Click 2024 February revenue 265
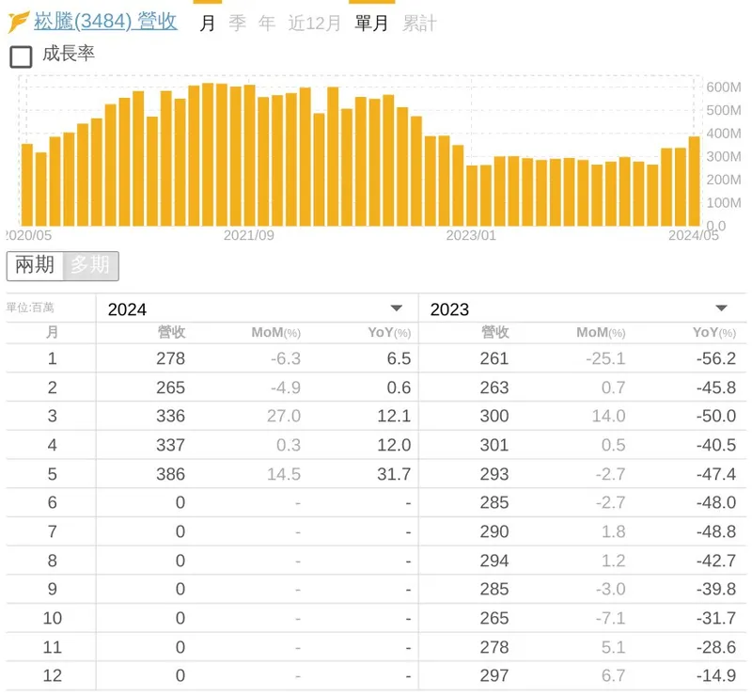 [x=171, y=388]
